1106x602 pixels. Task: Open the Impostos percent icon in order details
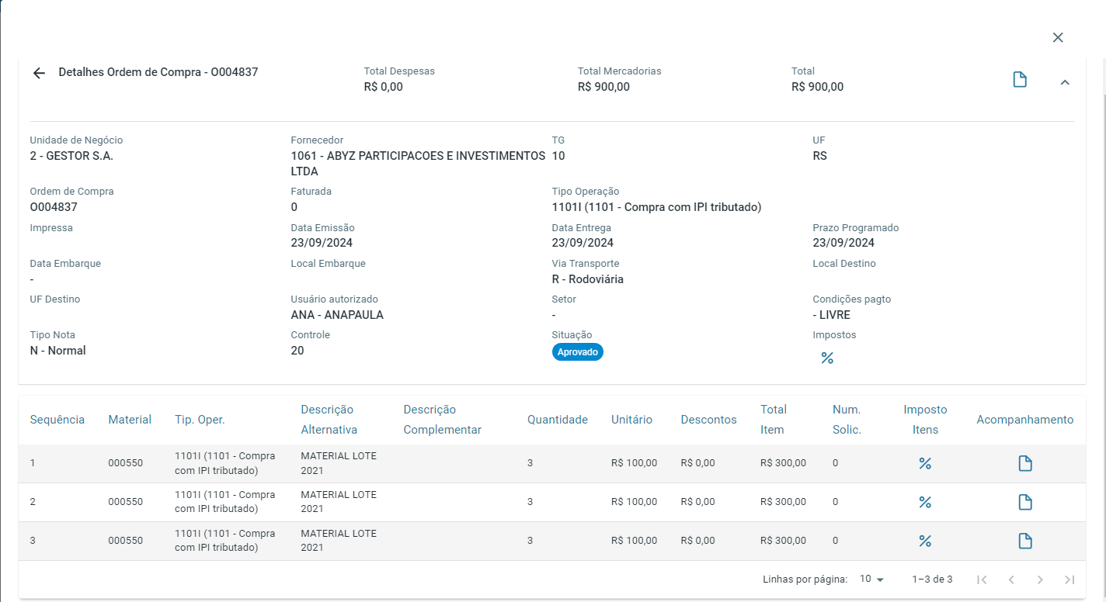(x=827, y=358)
